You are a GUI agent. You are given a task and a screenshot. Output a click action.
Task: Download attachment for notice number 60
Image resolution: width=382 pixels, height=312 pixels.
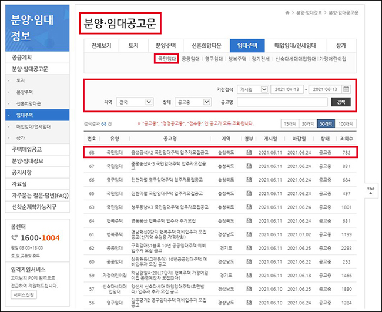[x=249, y=261]
